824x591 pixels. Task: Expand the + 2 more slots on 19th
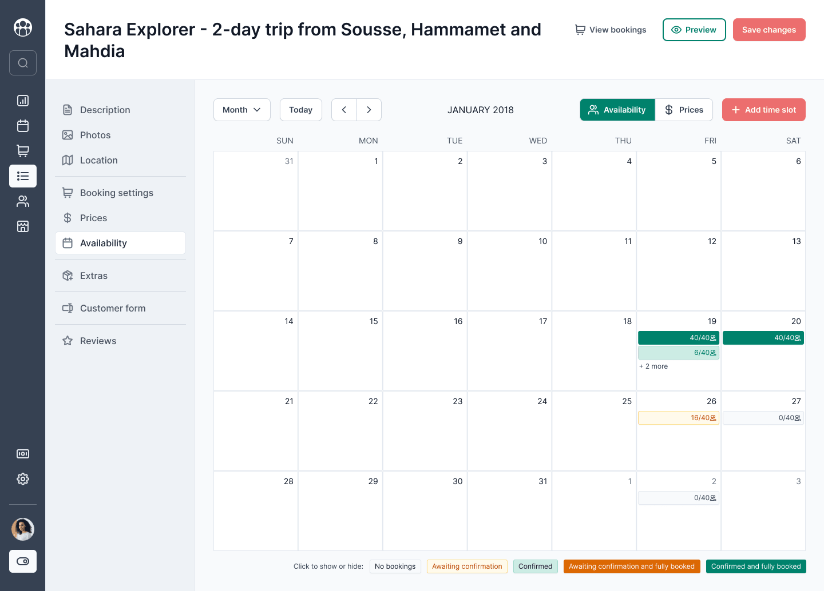coord(653,366)
